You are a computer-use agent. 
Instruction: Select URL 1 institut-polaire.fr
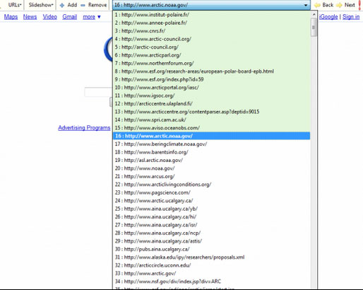211,15
